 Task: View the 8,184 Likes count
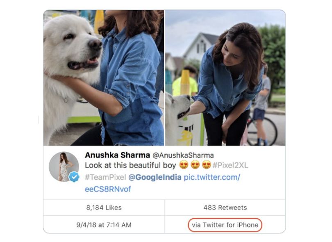coord(104,208)
